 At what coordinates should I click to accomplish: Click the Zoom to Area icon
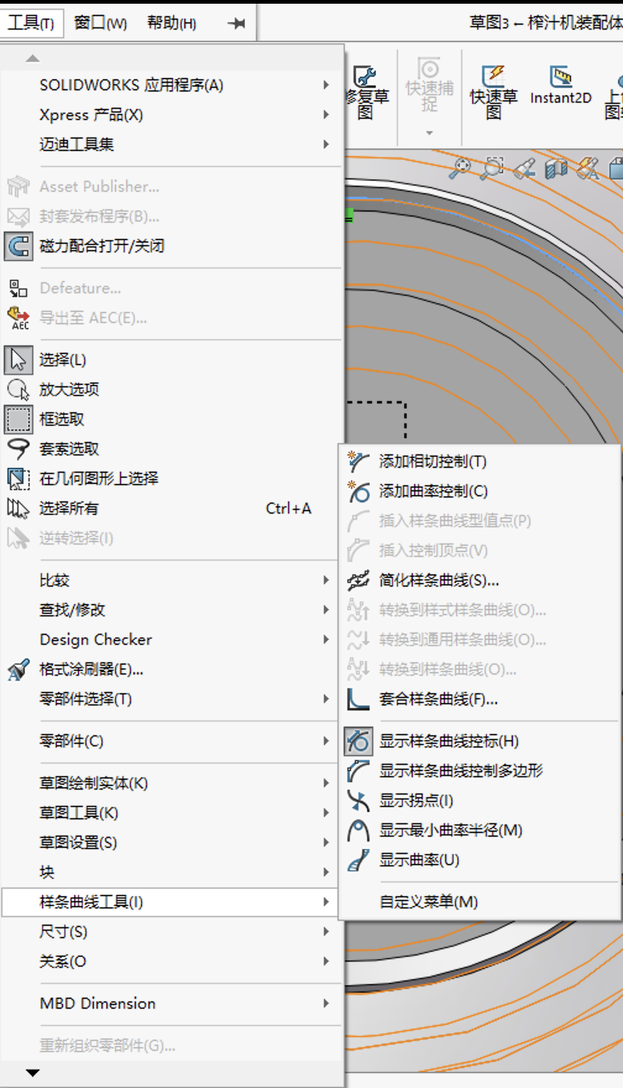click(x=492, y=168)
